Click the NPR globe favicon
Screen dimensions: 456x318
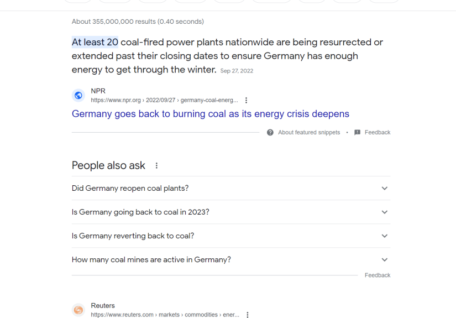[78, 96]
